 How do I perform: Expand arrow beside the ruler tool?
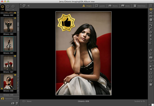[153, 16]
